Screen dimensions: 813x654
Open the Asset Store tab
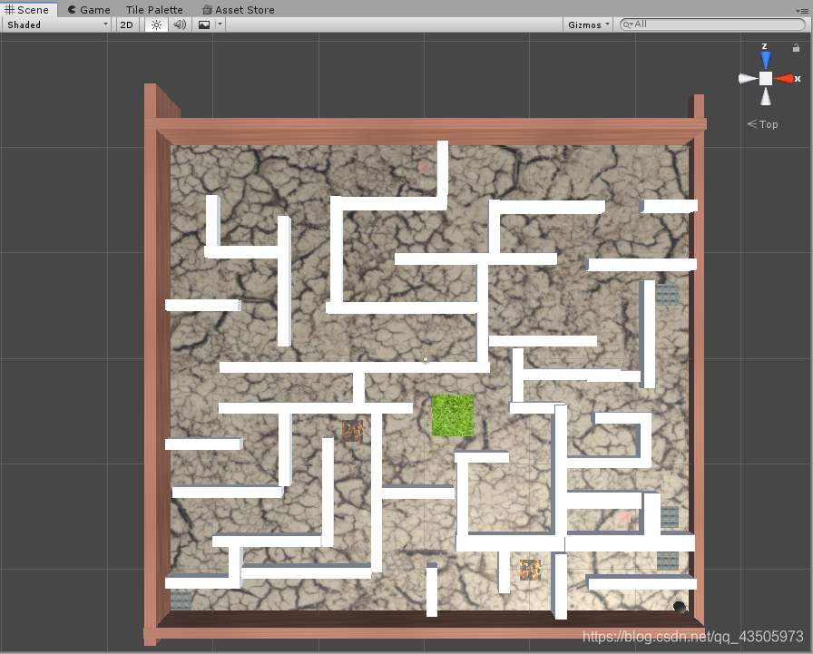tap(239, 10)
